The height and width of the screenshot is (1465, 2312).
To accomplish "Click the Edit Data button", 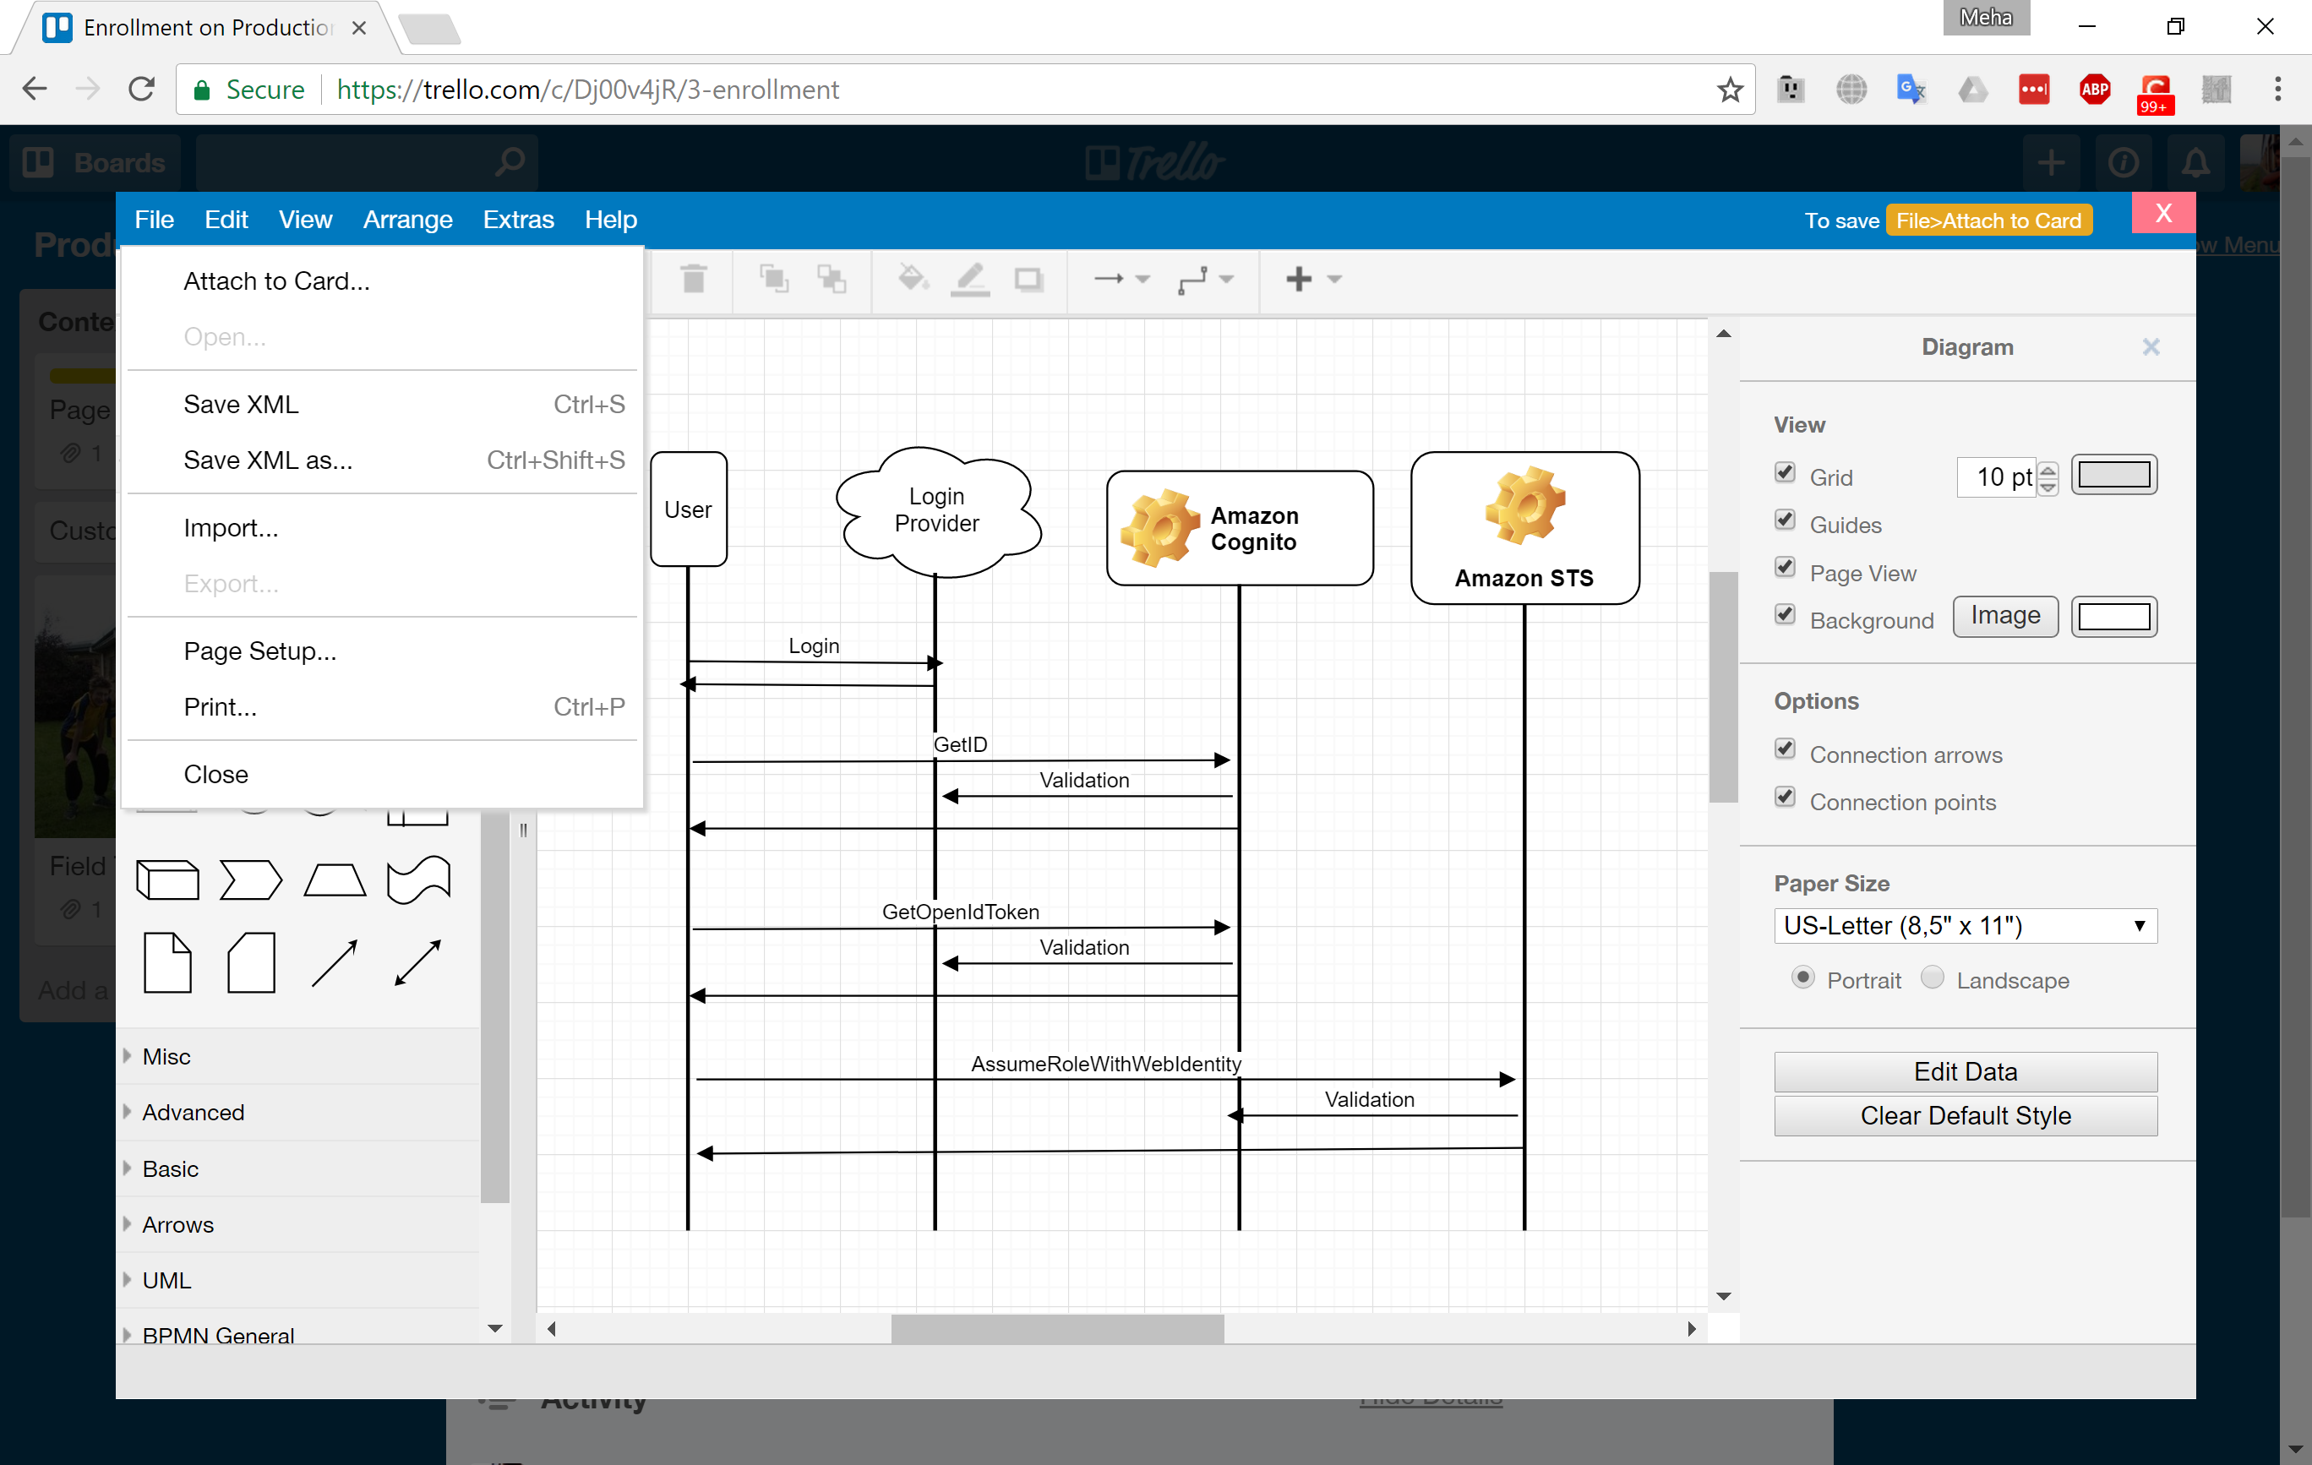I will (x=1965, y=1071).
